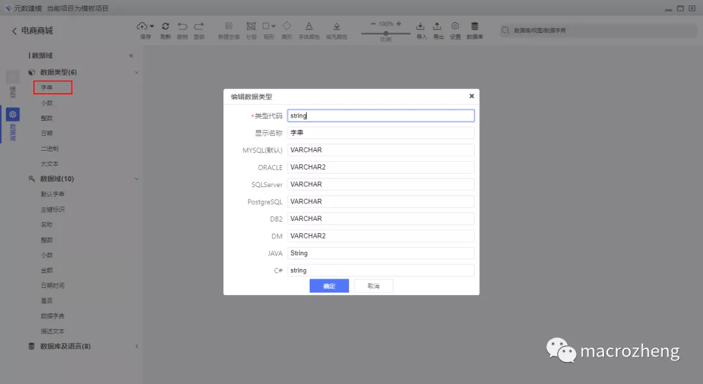Click the undo arrow icon
The width and height of the screenshot is (703, 384).
pos(182,26)
